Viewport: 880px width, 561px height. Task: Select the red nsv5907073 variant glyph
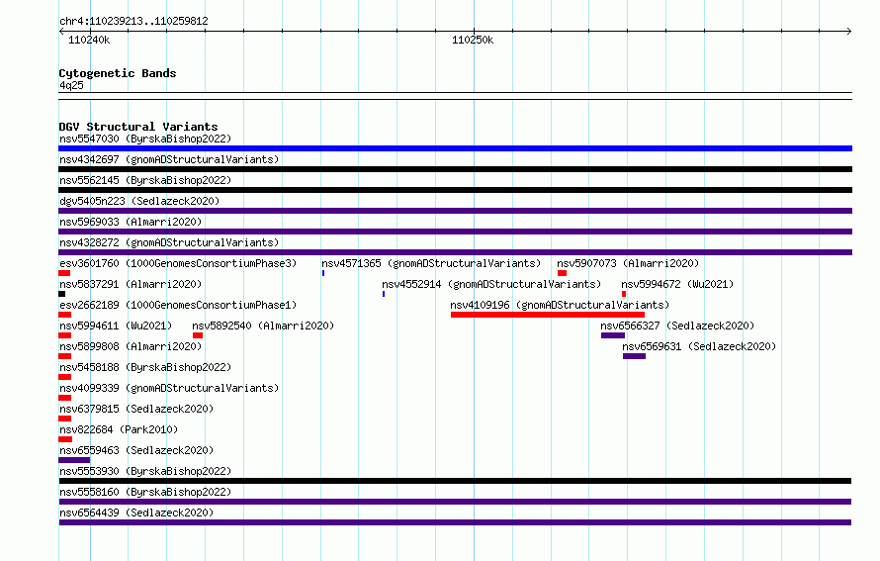[x=562, y=273]
